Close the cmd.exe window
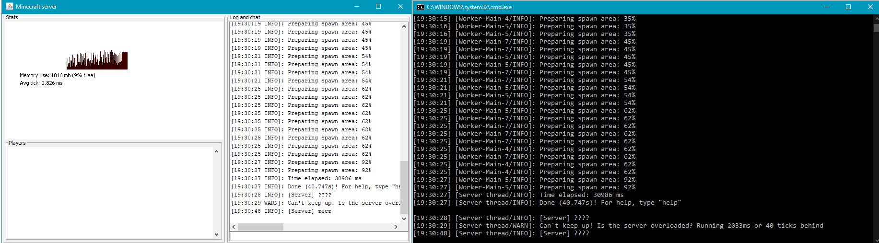The height and width of the screenshot is (243, 879). [x=870, y=7]
